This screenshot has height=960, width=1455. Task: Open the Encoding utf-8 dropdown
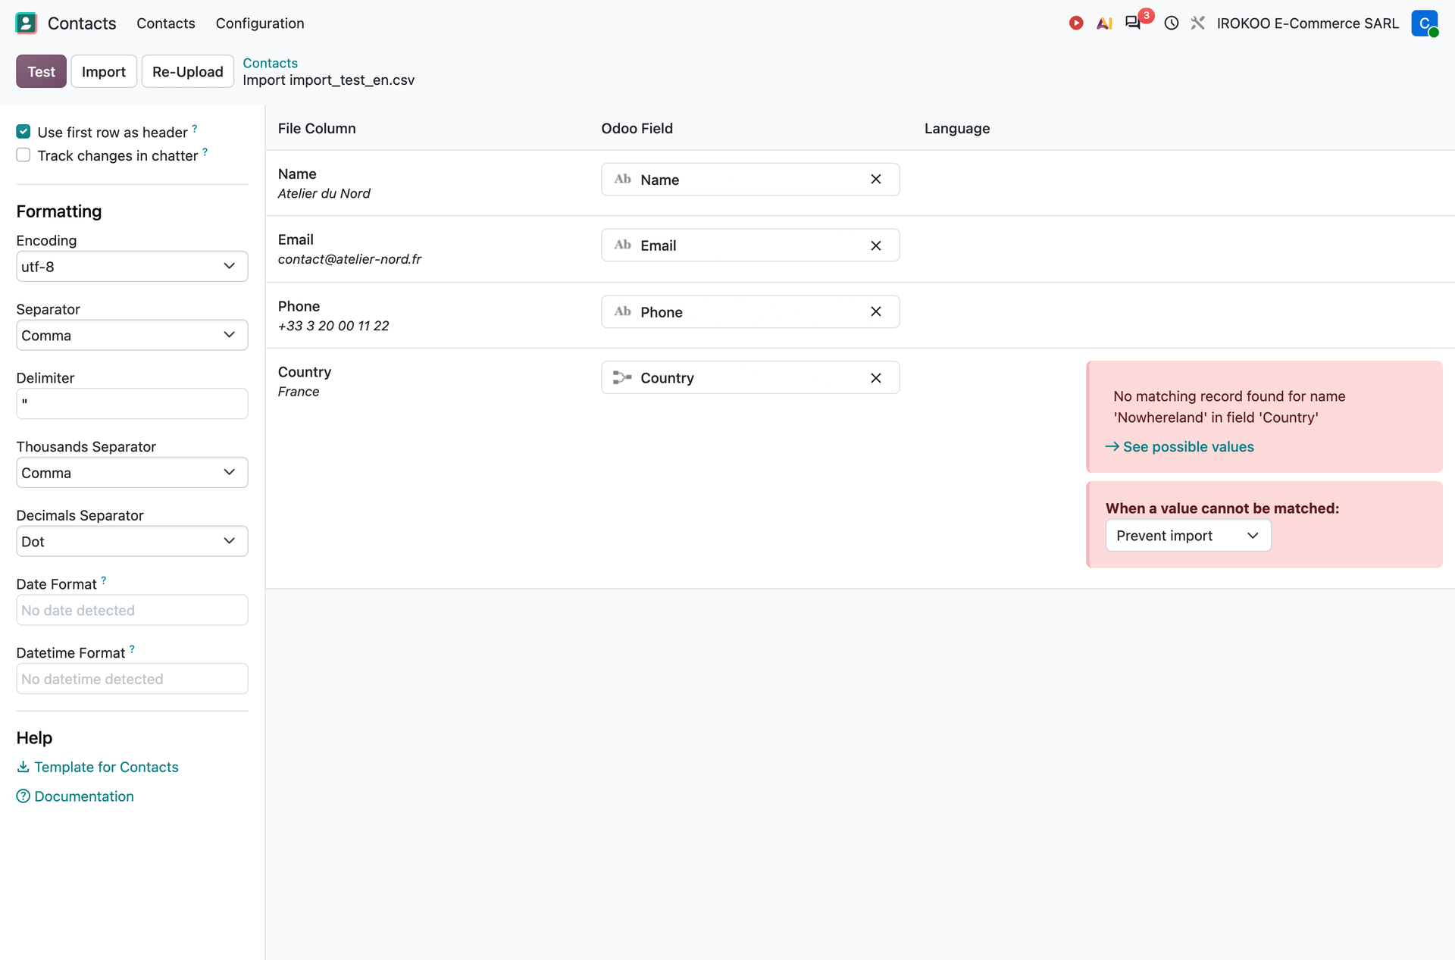132,266
